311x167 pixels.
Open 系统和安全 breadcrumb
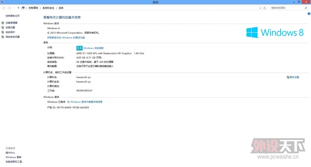(x=48, y=8)
